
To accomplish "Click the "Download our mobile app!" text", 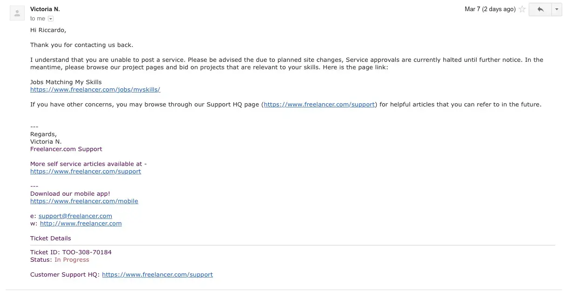I will 70,194.
